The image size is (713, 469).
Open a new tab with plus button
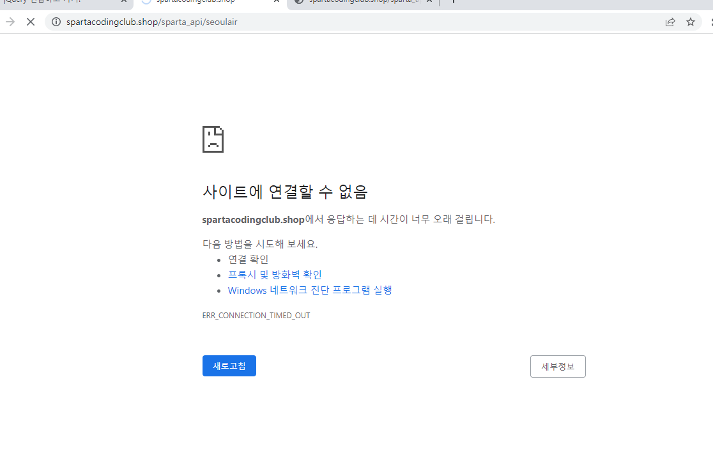(x=454, y=1)
